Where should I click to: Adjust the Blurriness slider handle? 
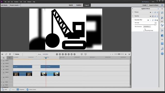pyautogui.click(x=155, y=25)
